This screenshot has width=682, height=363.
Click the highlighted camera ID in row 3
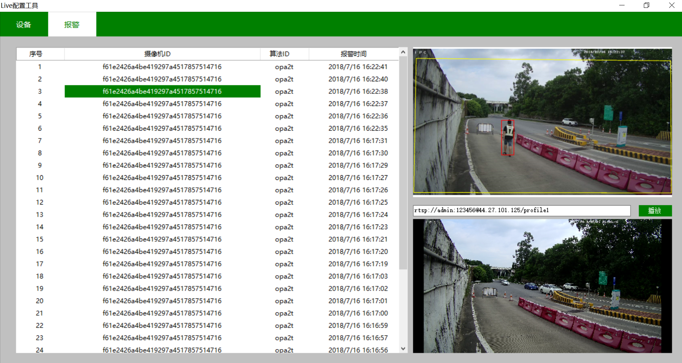click(162, 91)
